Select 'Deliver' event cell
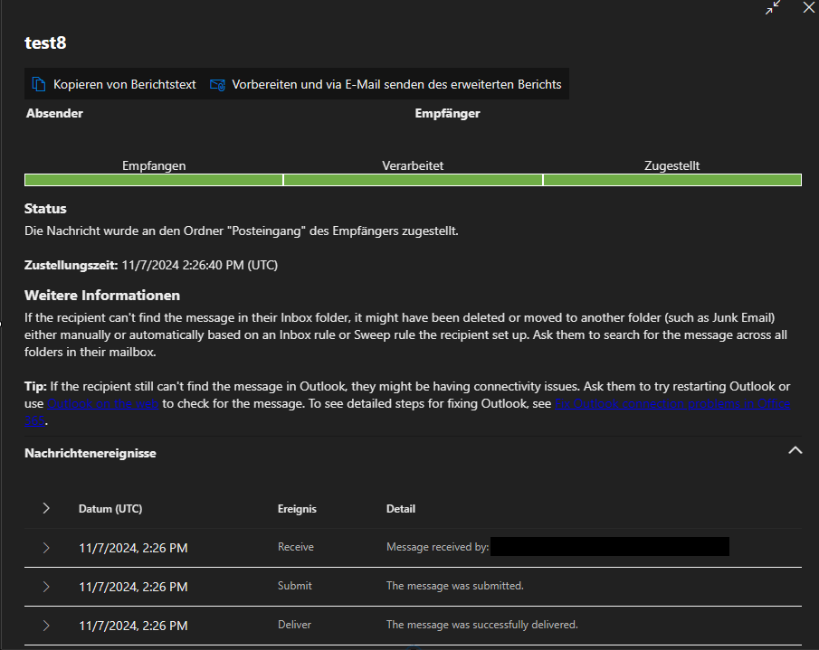 (x=294, y=625)
